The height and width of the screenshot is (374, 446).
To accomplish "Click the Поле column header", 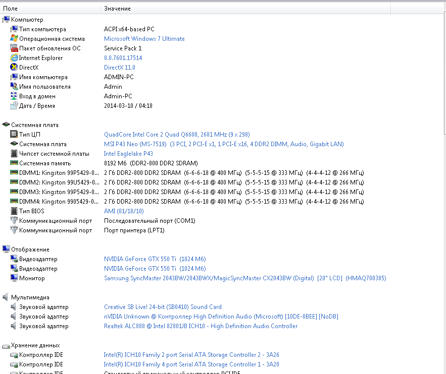I will [x=51, y=9].
